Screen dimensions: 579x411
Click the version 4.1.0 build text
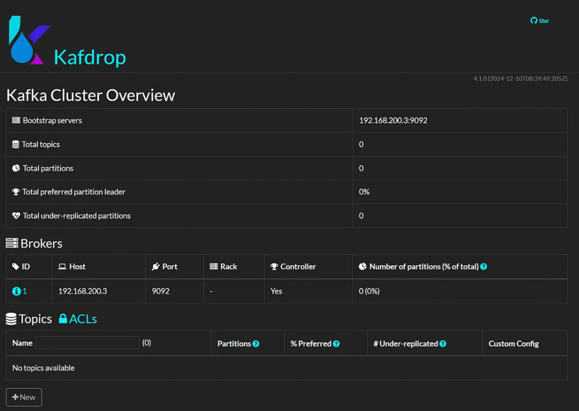coord(520,78)
